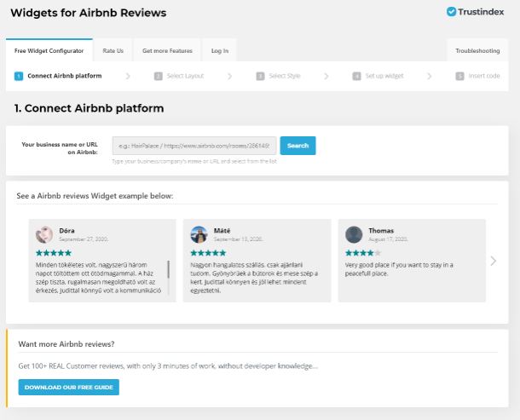Click the 'Get 100+ REAL Customer reviews' text

(168, 366)
